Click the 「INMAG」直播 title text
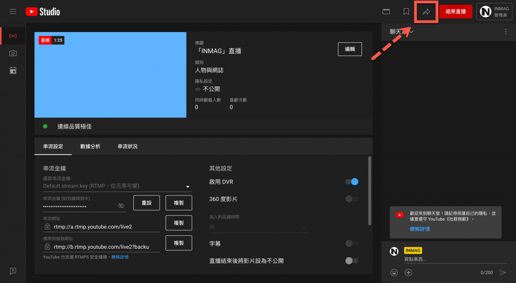The height and width of the screenshot is (283, 516). 218,51
